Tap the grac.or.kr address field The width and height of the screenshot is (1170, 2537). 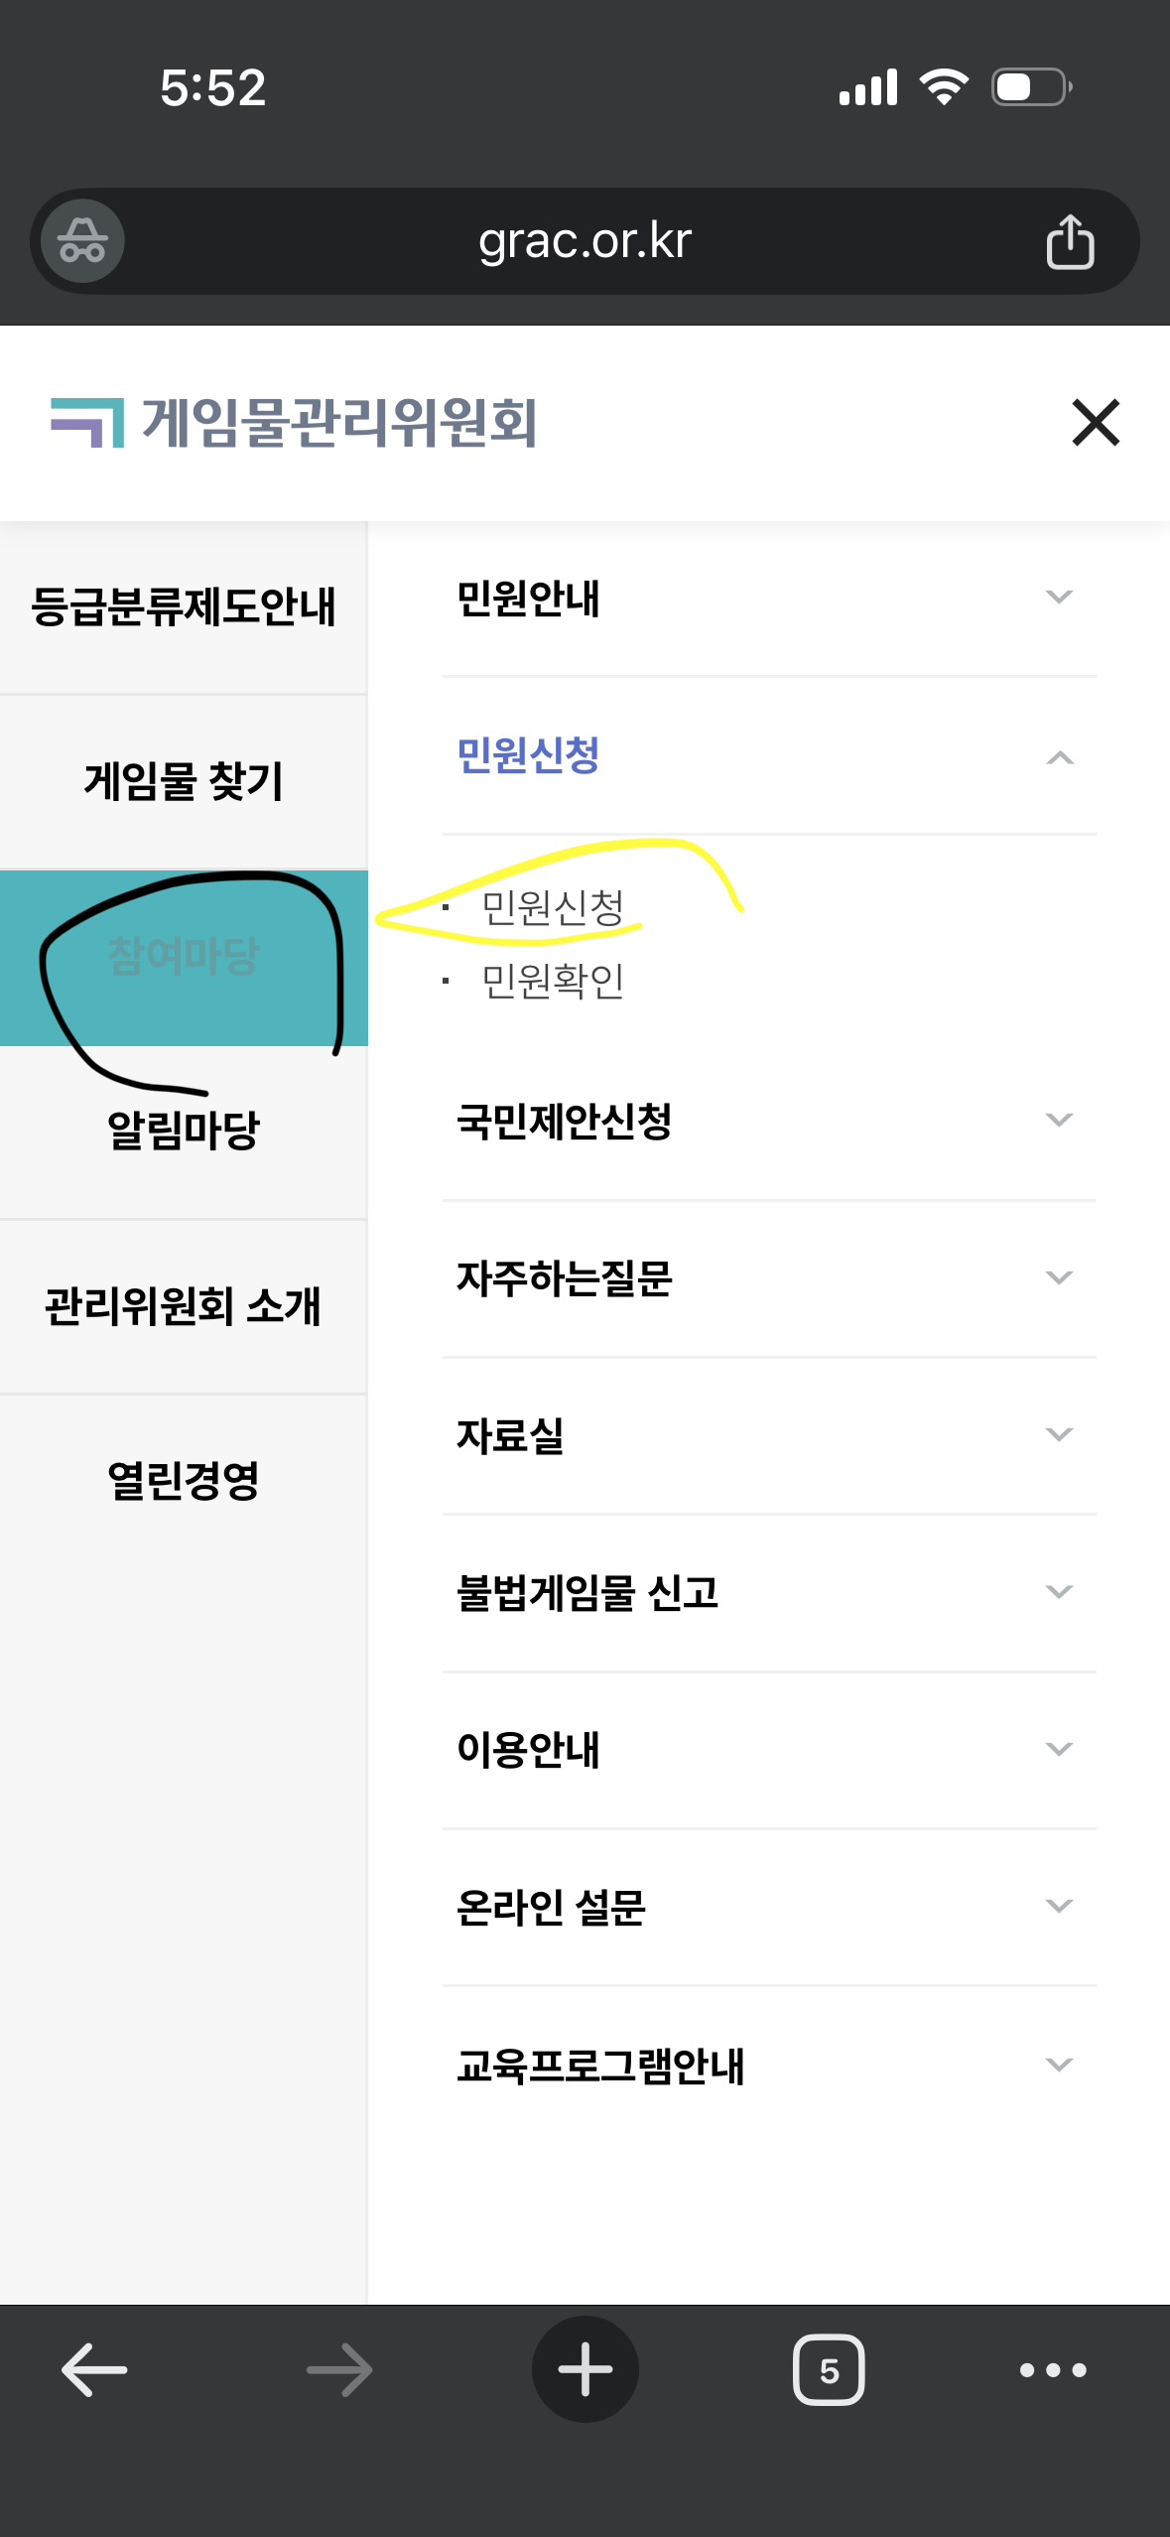(x=585, y=241)
